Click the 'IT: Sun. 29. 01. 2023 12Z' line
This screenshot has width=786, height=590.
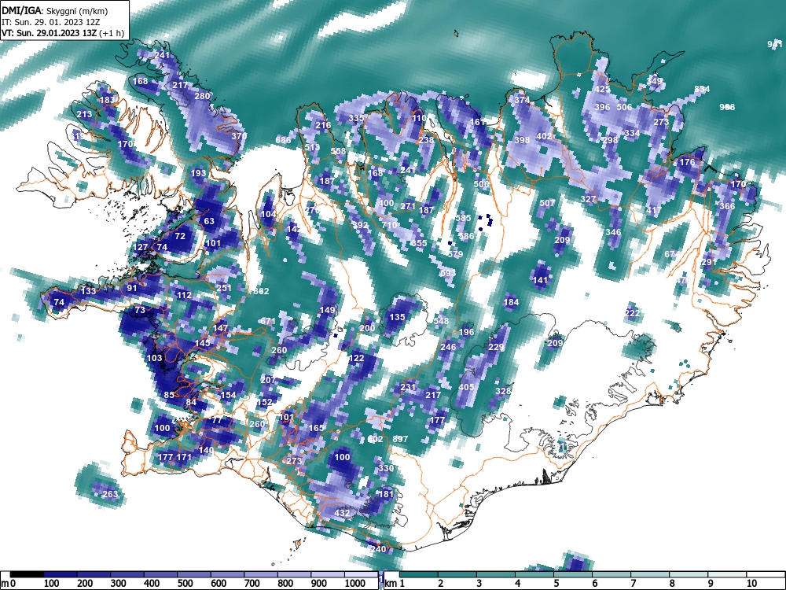pyautogui.click(x=52, y=22)
